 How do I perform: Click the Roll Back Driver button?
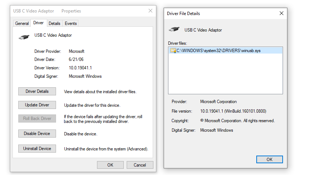pos(37,119)
